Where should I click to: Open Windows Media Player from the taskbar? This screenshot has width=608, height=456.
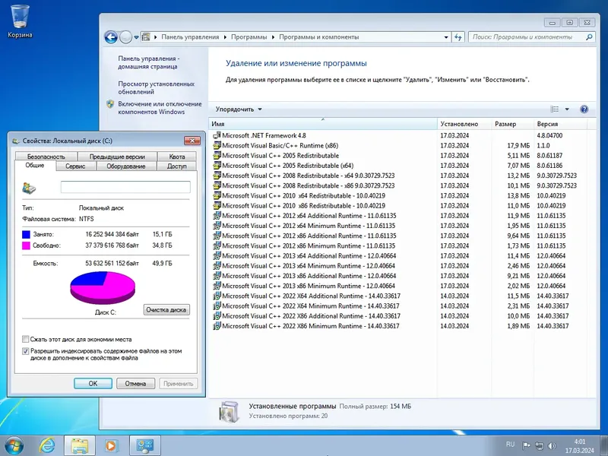point(111,445)
